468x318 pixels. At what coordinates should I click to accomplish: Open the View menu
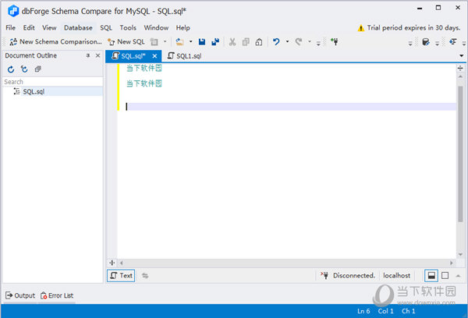click(x=49, y=28)
